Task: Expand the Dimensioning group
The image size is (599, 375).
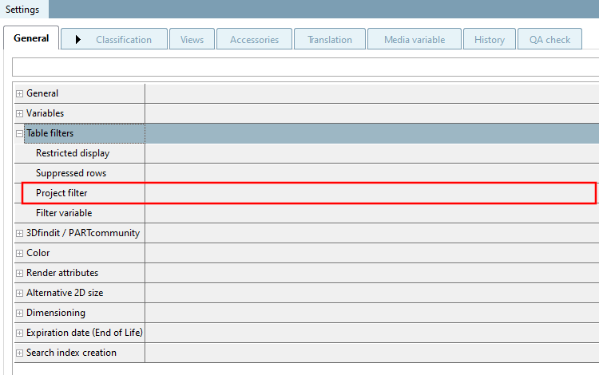Action: [19, 313]
